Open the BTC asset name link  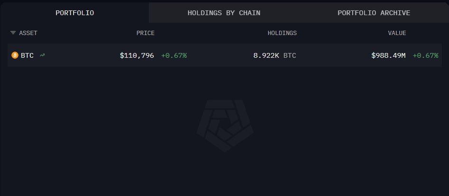pyautogui.click(x=28, y=55)
